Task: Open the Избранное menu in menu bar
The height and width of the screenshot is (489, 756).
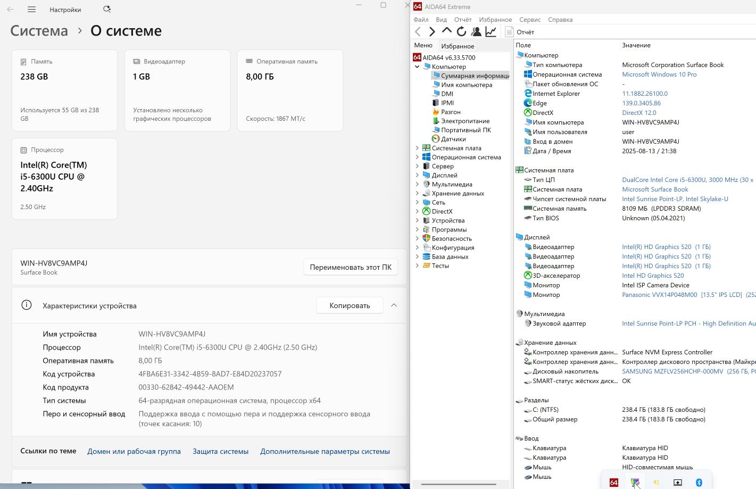Action: 495,20
